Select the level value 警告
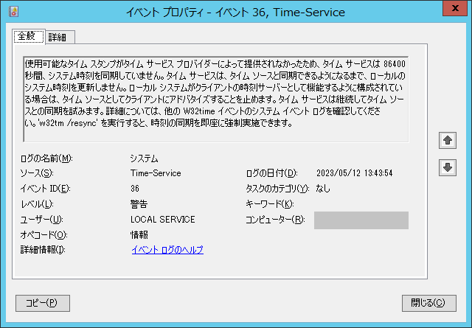 (139, 204)
